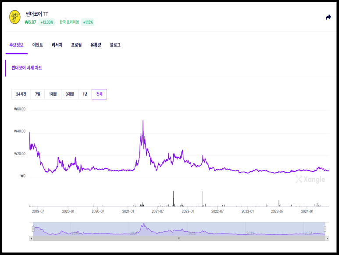Click the tallest volume bar near 2021-10

(x=173, y=198)
